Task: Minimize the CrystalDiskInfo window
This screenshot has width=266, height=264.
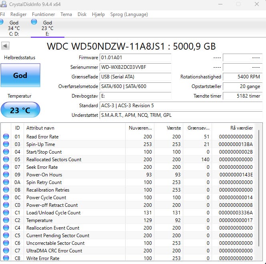Action: (x=220, y=4)
